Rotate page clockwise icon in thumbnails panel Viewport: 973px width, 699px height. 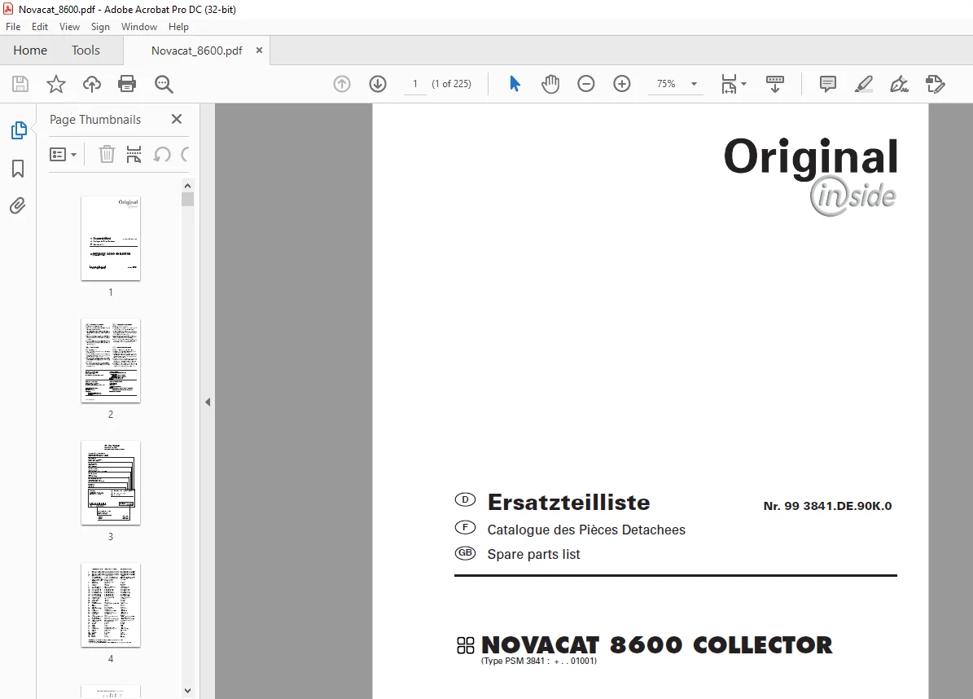185,154
